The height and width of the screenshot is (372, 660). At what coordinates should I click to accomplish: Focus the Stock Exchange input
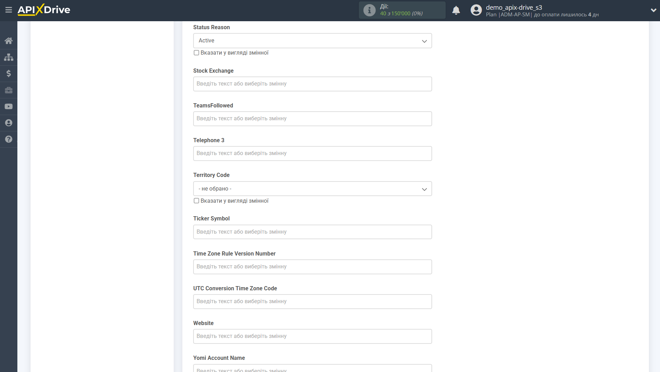(312, 84)
